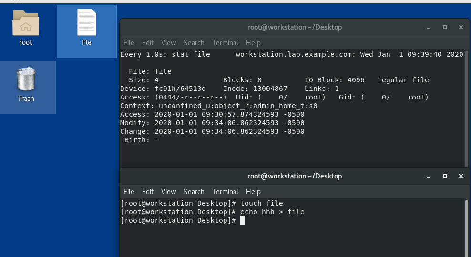Open Search menu in upper terminal window

[194, 43]
